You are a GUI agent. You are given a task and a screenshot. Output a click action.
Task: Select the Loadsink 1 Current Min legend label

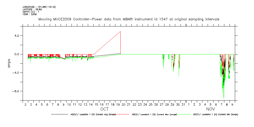(x=215, y=114)
